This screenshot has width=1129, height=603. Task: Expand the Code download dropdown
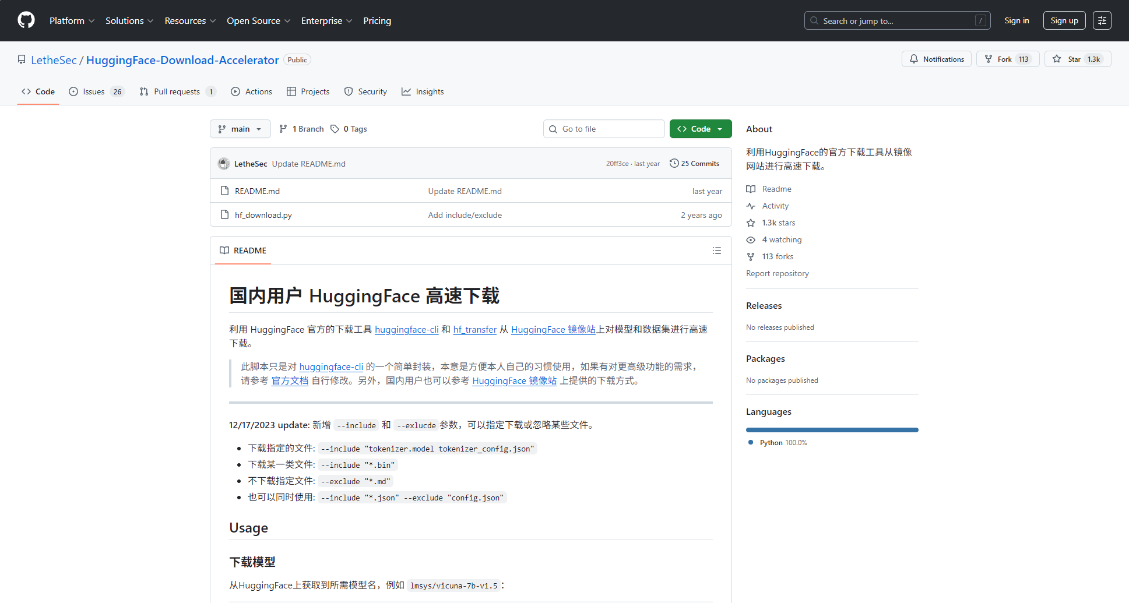click(x=718, y=128)
